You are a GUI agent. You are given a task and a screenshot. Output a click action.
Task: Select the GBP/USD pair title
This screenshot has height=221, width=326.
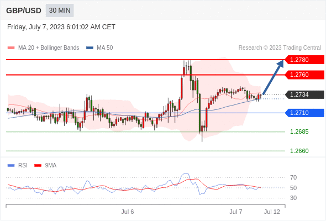click(24, 10)
